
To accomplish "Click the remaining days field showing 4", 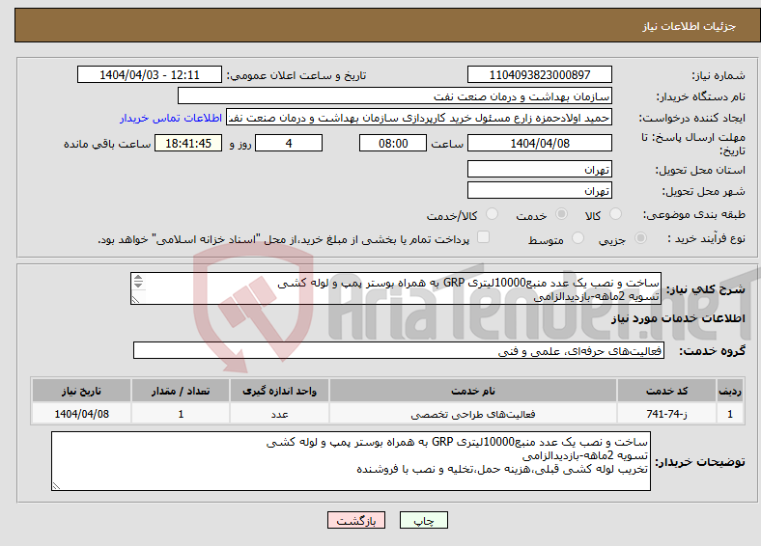I will click(x=289, y=143).
